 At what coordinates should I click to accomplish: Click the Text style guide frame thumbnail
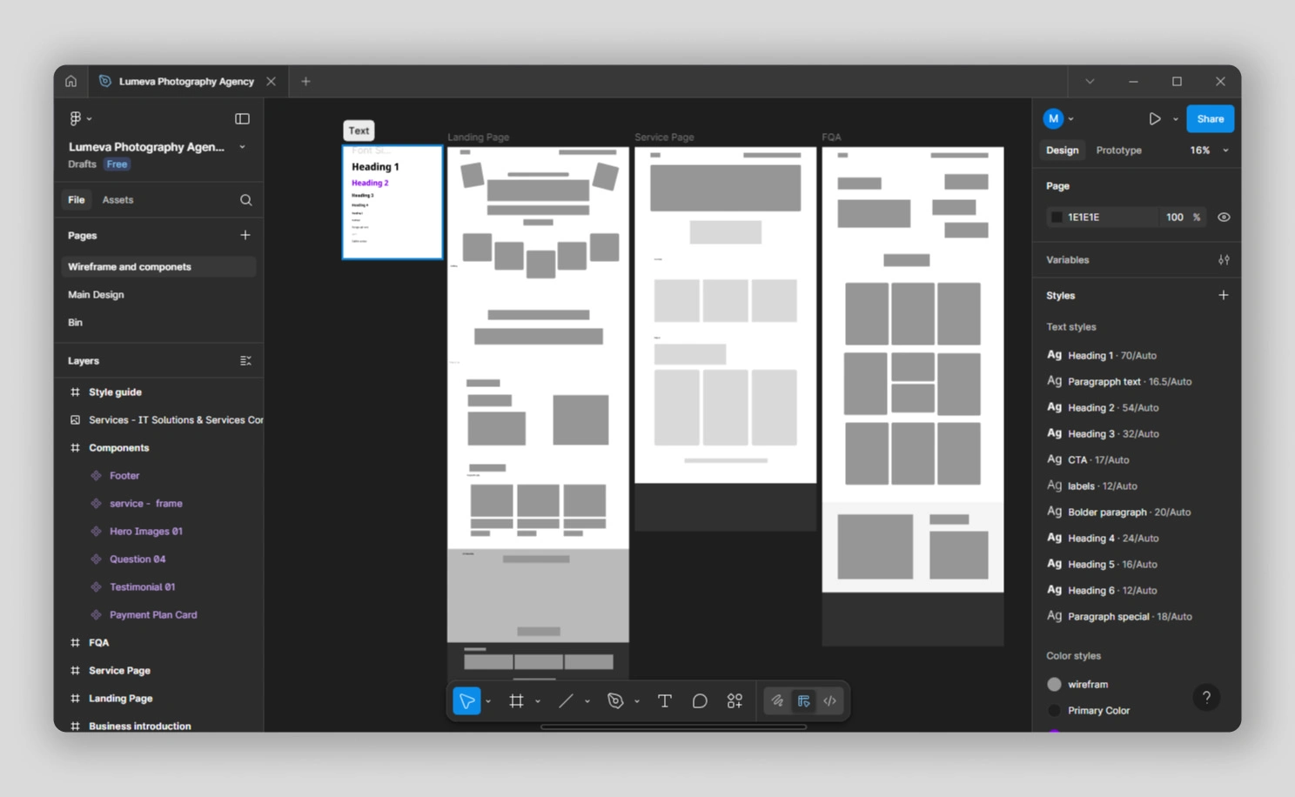click(393, 202)
